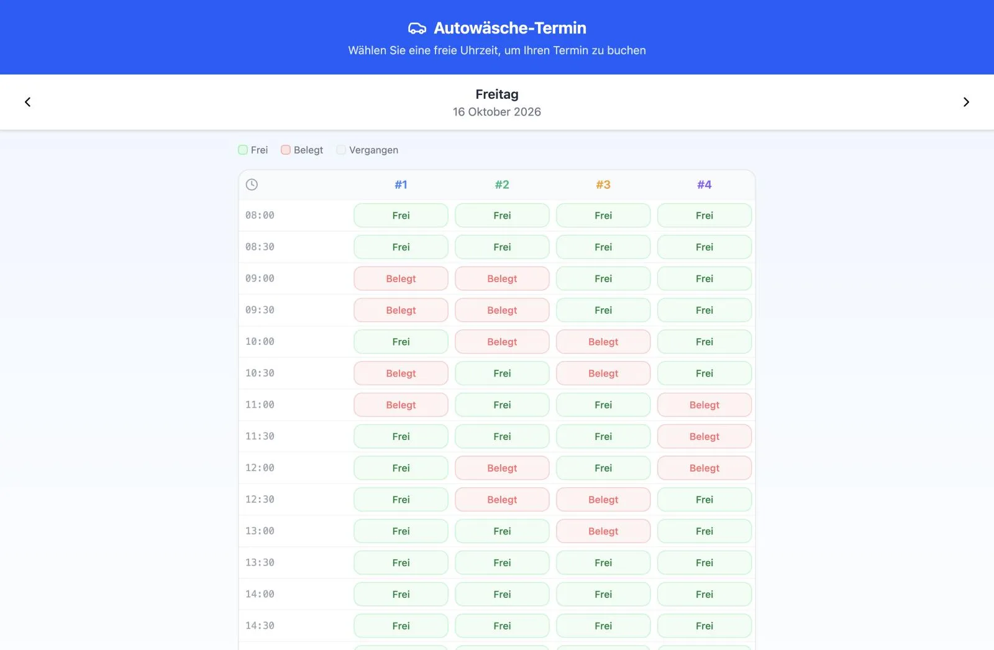Screen dimensions: 994x650
Task: Click the 13:00 Belegt slot in bay #3
Action: (603, 531)
